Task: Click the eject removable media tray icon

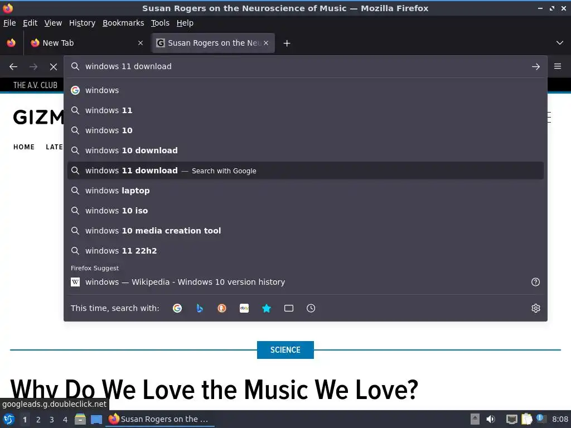Action: pyautogui.click(x=475, y=419)
